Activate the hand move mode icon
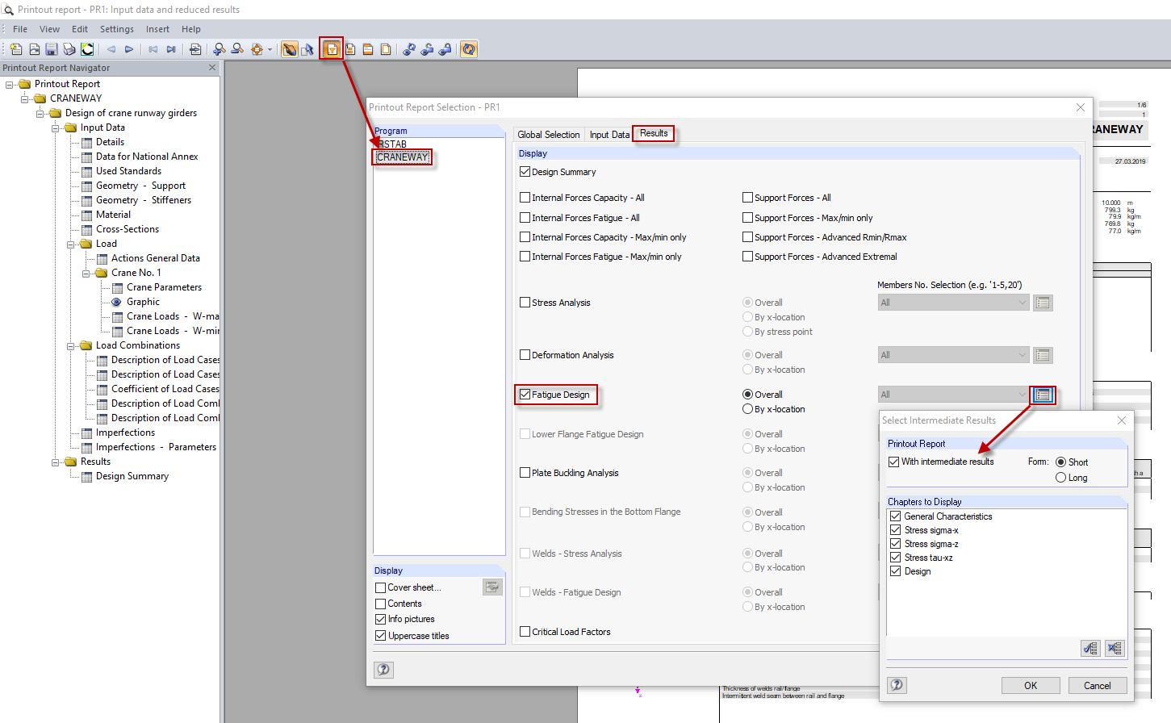The height and width of the screenshot is (723, 1171). point(289,49)
